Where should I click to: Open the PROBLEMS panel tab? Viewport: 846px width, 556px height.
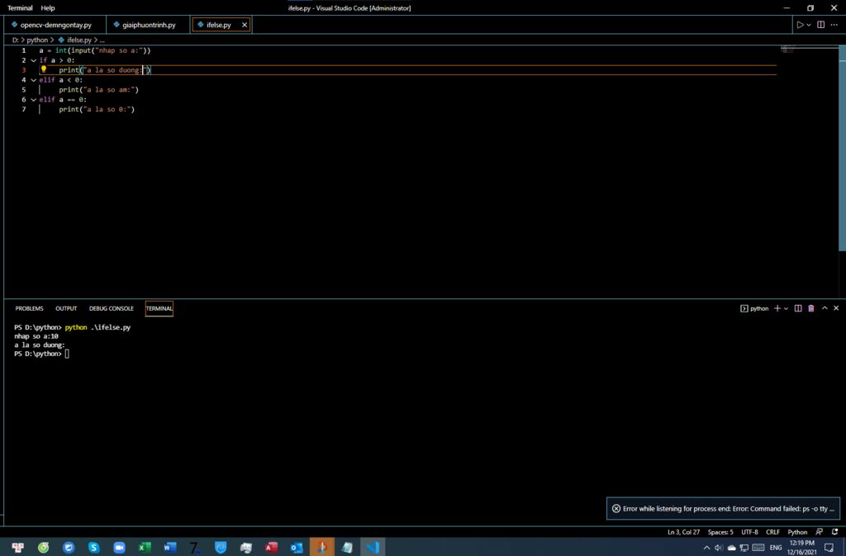click(29, 308)
